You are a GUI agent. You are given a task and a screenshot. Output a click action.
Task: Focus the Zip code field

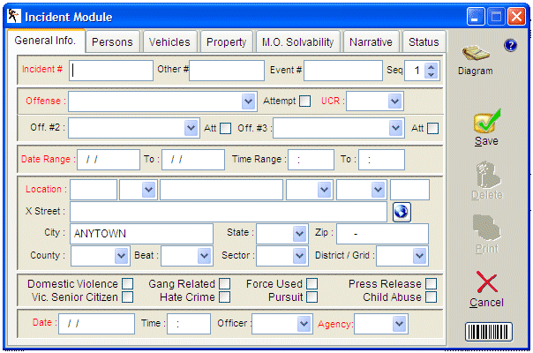pyautogui.click(x=382, y=234)
